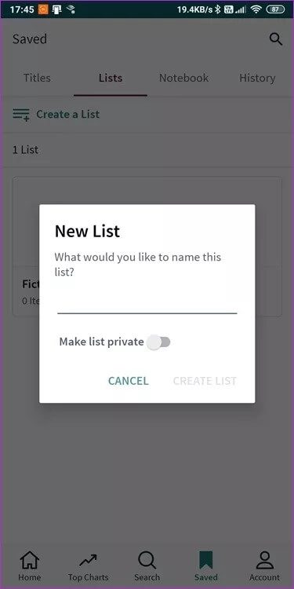
Task: Tap the Bluetooth status bar icon
Action: coord(217,9)
